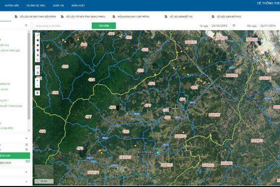Open the Số liệu từ máy tính bảng tab

coord(83,17)
